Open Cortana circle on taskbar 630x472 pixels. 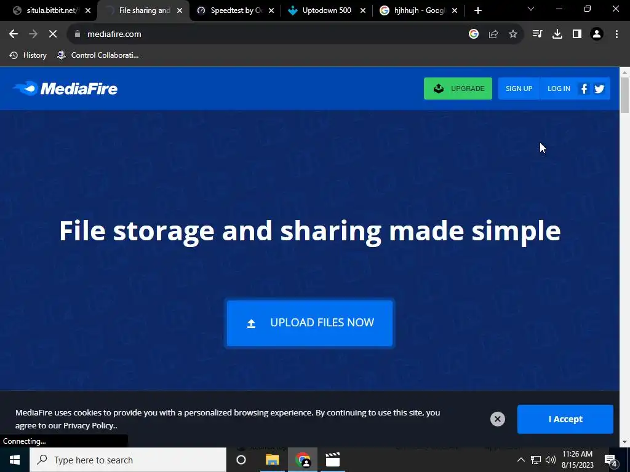(x=241, y=460)
